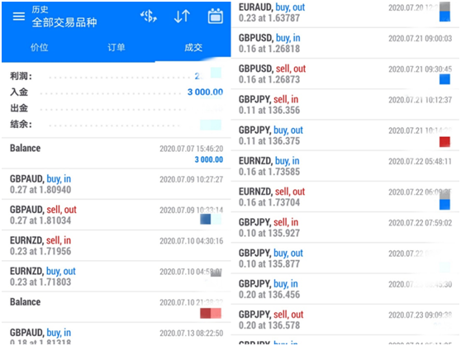Tap the currency symbol filter icon

[149, 17]
